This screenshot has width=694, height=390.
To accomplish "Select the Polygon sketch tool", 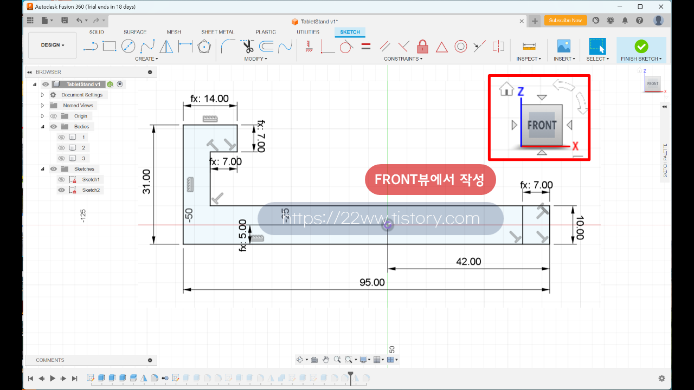I will [204, 47].
